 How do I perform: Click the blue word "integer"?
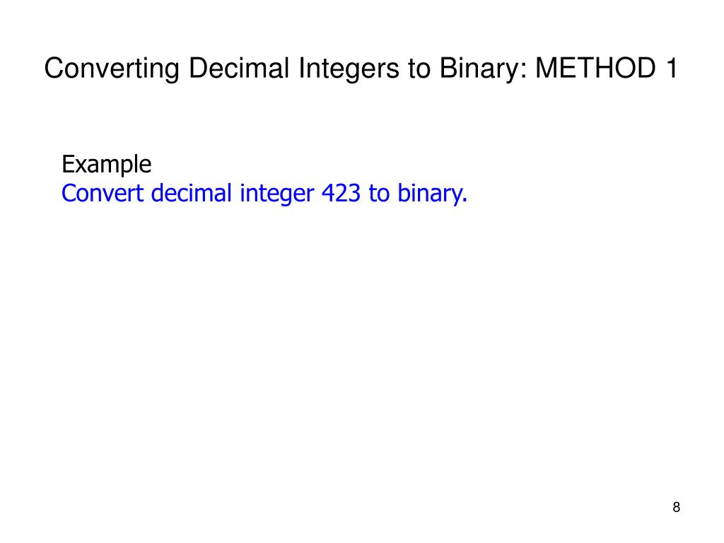click(x=276, y=194)
